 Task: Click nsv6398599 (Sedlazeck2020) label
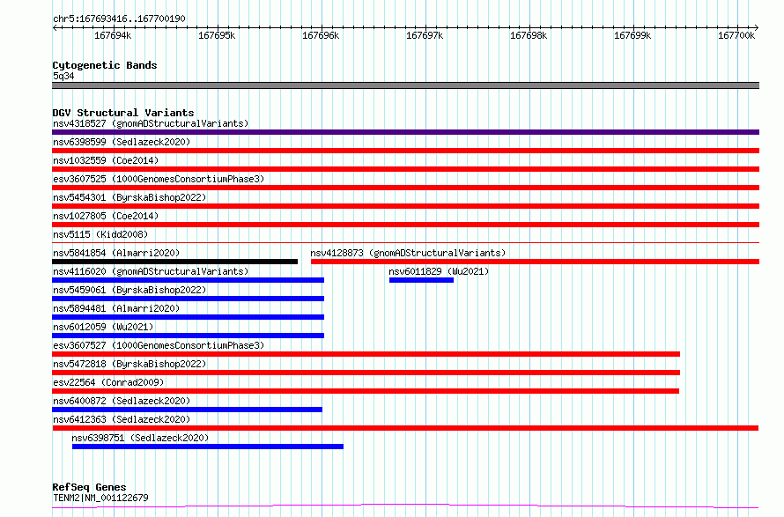pyautogui.click(x=122, y=142)
